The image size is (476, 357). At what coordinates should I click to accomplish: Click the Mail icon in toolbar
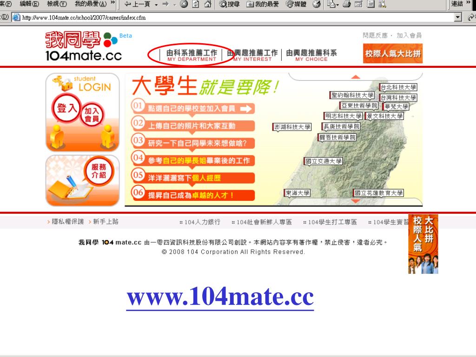click(x=331, y=4)
